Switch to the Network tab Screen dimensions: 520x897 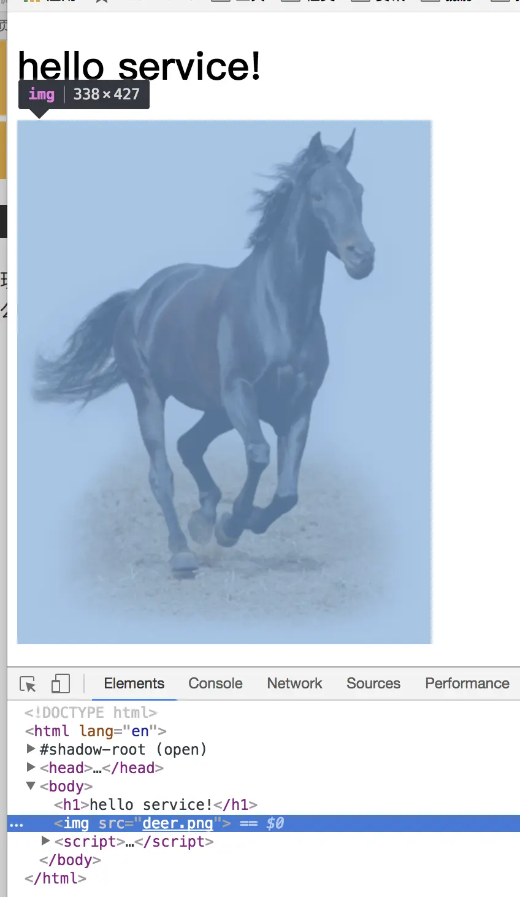pos(294,683)
